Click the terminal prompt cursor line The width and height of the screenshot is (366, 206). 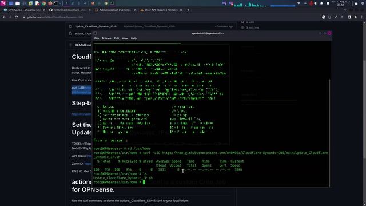point(119,182)
